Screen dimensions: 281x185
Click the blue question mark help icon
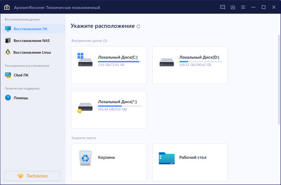[8, 98]
